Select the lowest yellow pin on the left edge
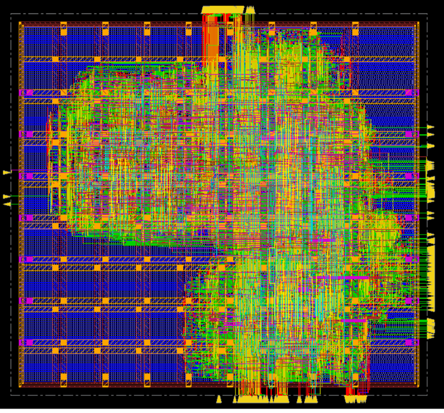444x413 pixels. click(x=7, y=205)
